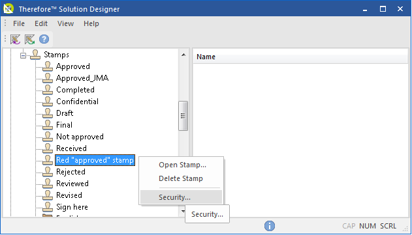Image resolution: width=412 pixels, height=235 pixels.
Task: Open help via blue question mark icon
Action: coord(44,39)
